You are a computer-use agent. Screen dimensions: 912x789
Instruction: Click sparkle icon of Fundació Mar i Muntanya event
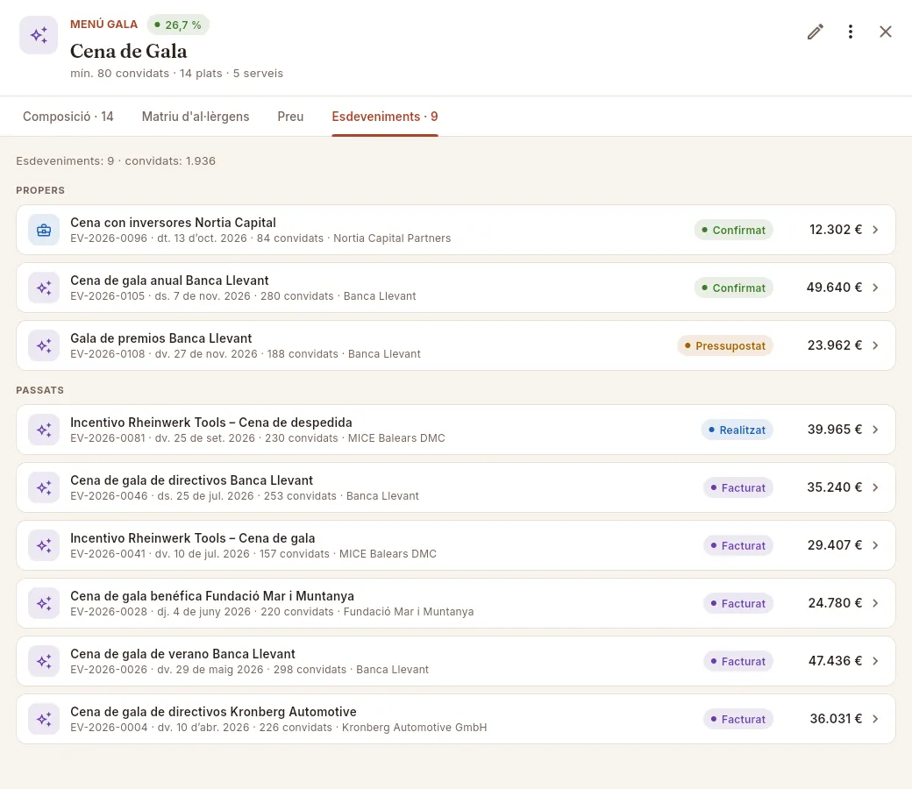click(x=44, y=603)
